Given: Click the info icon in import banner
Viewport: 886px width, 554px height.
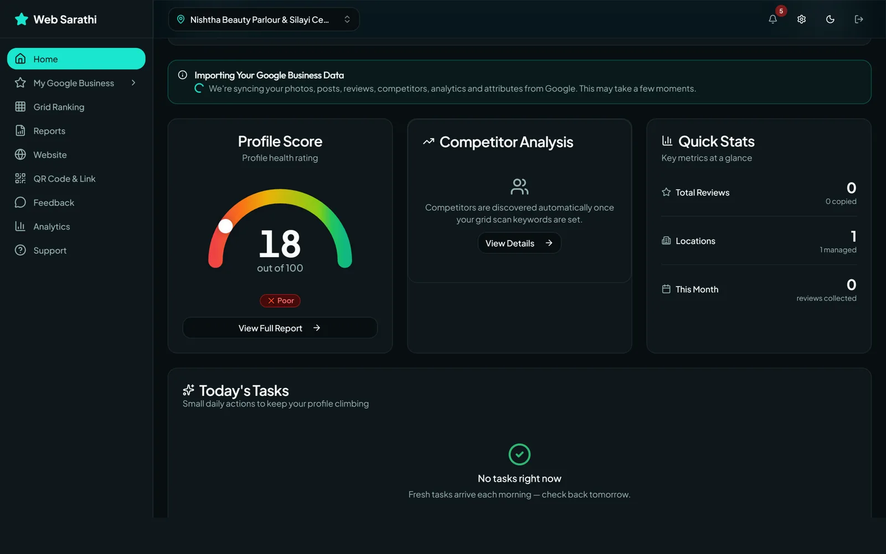Looking at the screenshot, I should (183, 75).
